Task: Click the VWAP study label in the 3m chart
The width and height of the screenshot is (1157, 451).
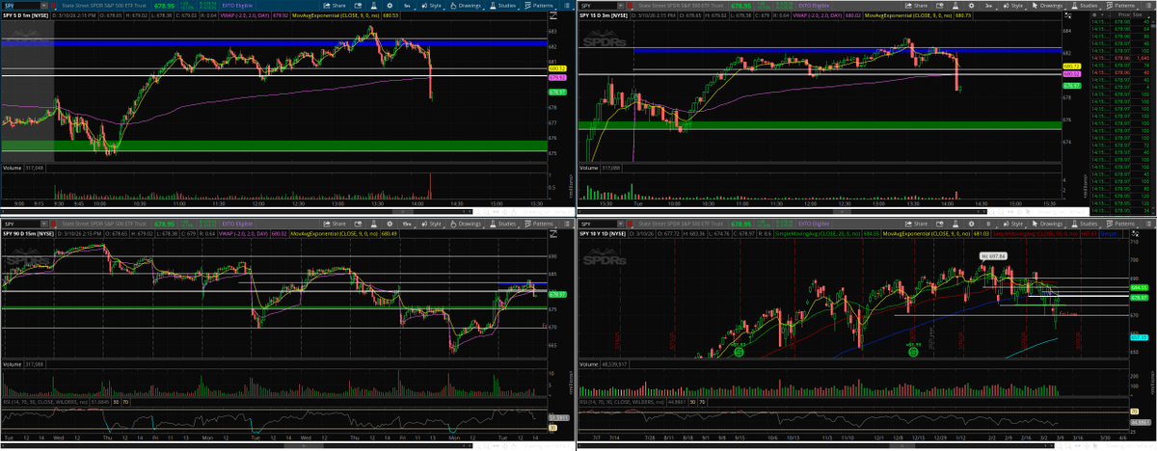Action: (x=817, y=15)
